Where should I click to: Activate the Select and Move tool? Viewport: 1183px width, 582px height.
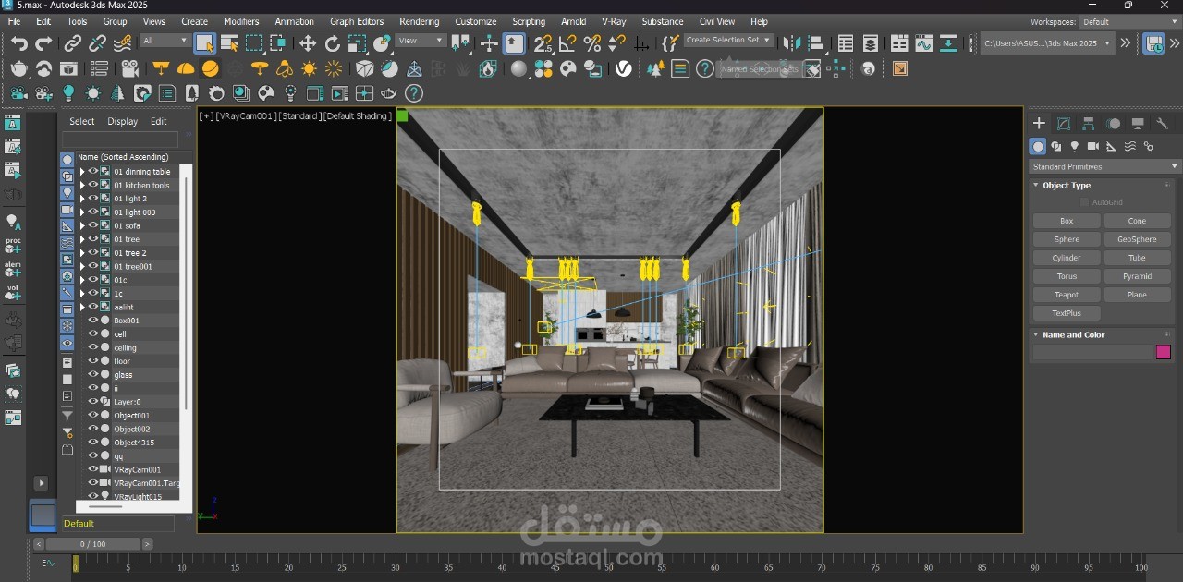click(308, 42)
